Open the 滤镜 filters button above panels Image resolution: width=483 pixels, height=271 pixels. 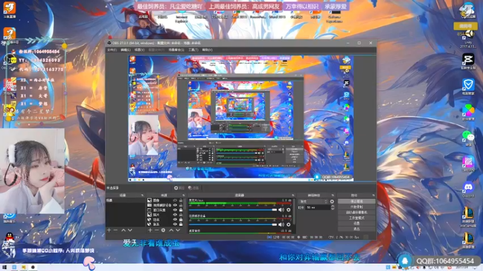pyautogui.click(x=194, y=188)
